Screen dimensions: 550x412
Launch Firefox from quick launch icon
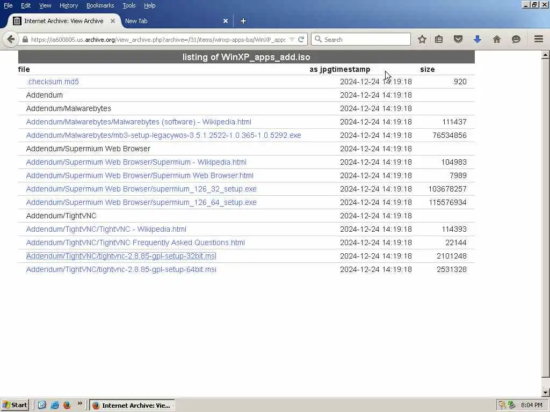(67, 405)
